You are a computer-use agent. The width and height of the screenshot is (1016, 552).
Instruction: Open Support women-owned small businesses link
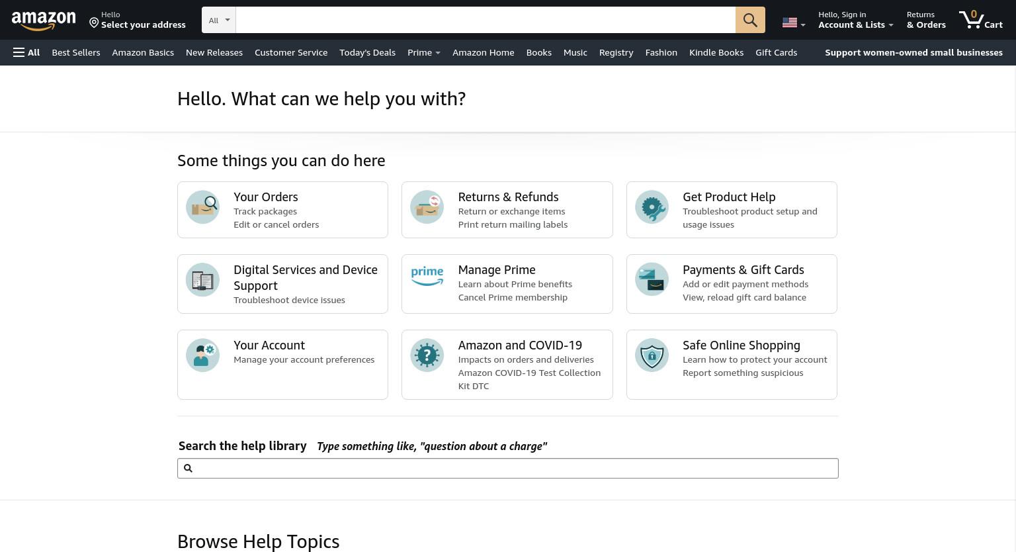click(x=913, y=52)
